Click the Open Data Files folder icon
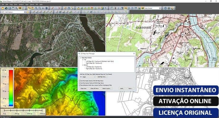The height and width of the screenshot is (118, 219). (3, 8)
